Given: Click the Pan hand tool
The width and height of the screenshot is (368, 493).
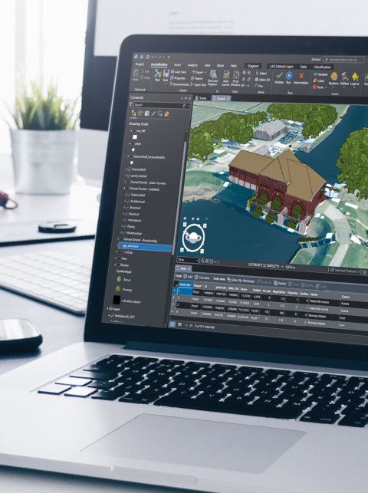Looking at the screenshot, I should 258,86.
